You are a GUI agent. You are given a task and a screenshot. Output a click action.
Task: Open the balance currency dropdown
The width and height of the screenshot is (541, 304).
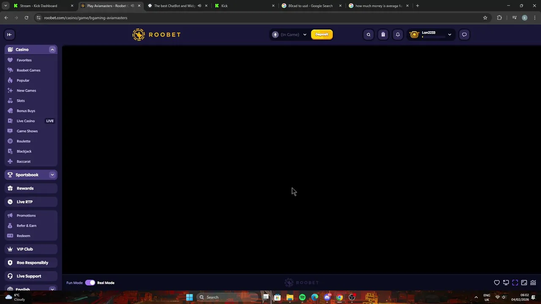point(305,35)
